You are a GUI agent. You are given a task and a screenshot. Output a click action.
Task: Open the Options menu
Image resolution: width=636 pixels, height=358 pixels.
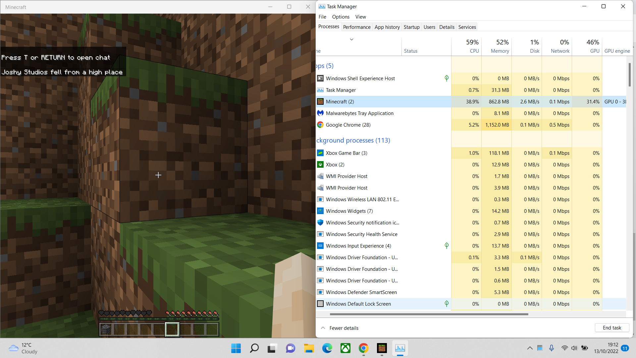pyautogui.click(x=341, y=17)
